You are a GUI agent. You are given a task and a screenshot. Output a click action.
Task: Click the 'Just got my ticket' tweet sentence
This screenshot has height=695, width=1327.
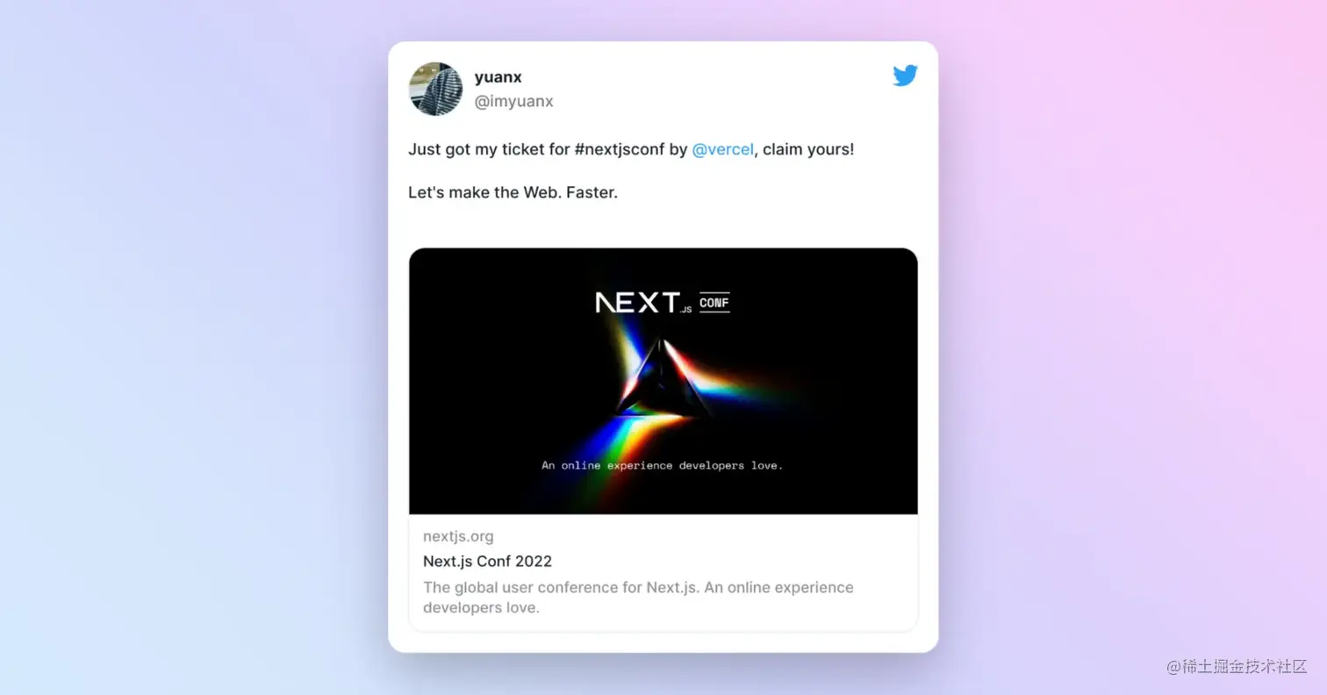[631, 149]
